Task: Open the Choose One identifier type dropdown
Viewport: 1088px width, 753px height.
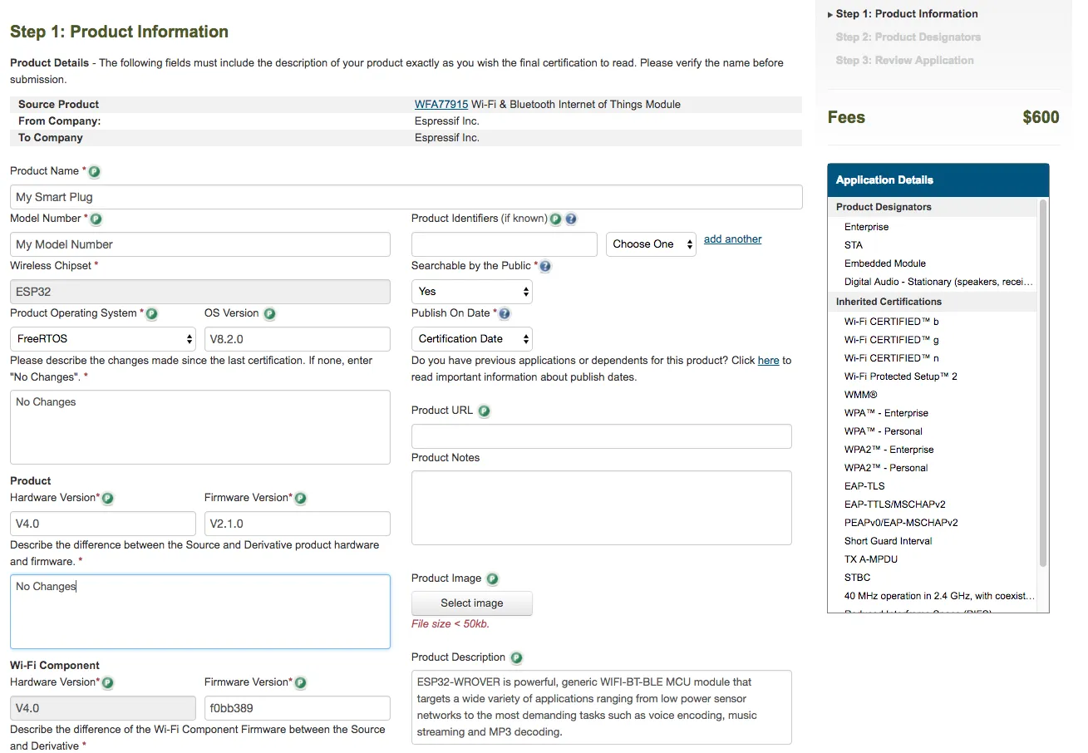Action: pyautogui.click(x=651, y=244)
